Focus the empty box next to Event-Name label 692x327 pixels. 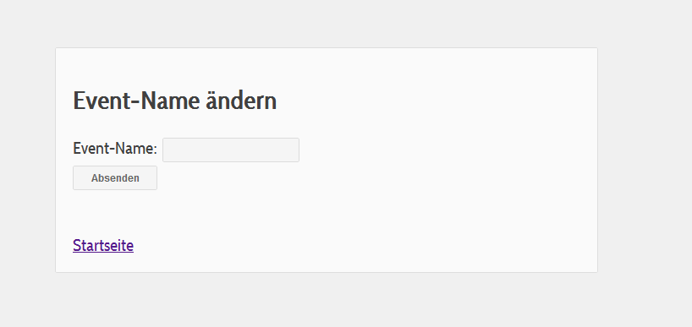231,150
